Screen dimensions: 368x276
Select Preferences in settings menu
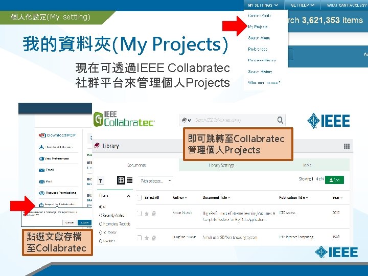258,49
